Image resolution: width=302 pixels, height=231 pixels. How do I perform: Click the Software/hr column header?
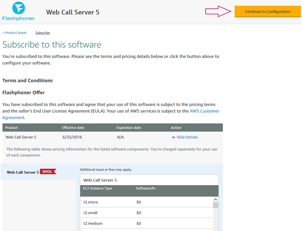146,188
